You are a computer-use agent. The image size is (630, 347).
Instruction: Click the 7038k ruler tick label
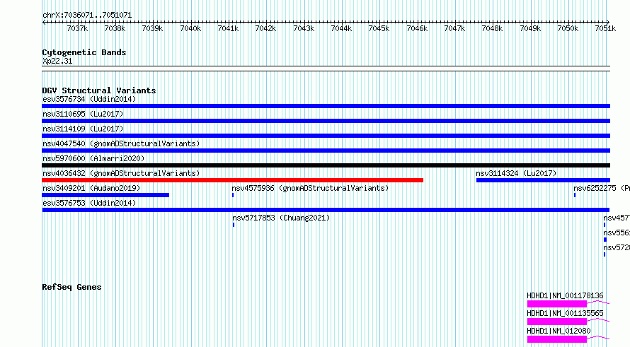[115, 28]
